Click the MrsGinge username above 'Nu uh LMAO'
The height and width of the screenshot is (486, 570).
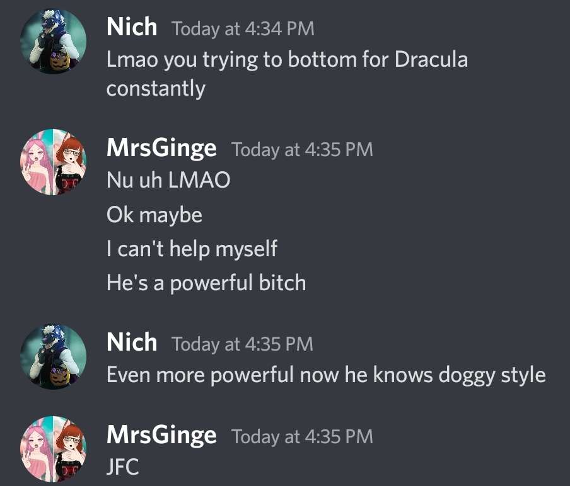click(161, 149)
